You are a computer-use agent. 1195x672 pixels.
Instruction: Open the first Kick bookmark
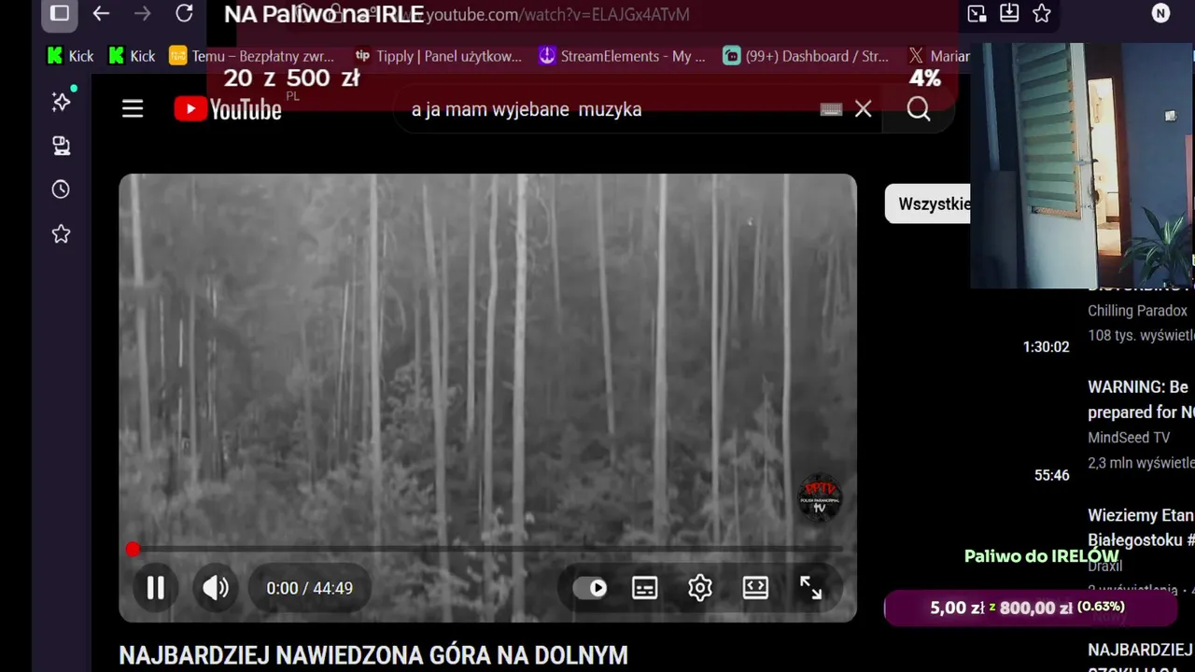click(x=70, y=56)
